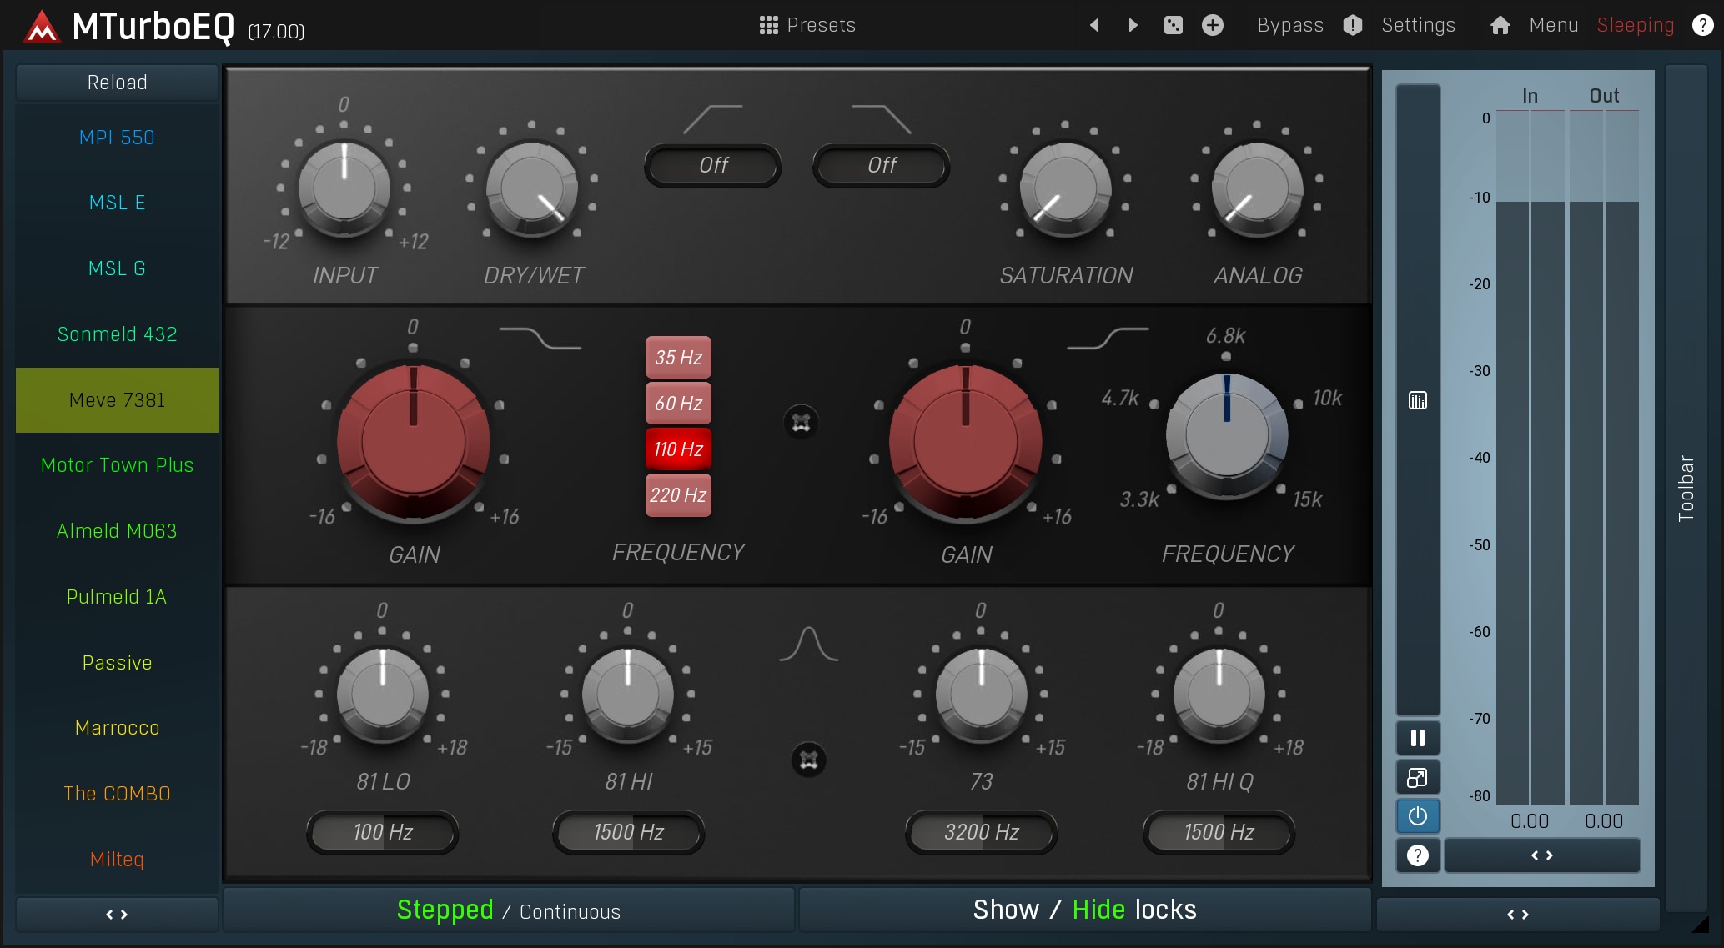Click the Bypass button
This screenshot has width=1724, height=948.
point(1289,25)
